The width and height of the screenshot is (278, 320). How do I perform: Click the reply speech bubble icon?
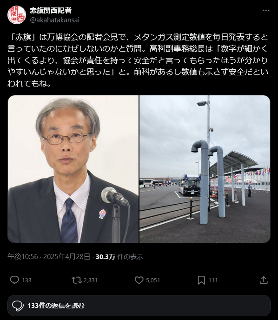pyautogui.click(x=14, y=280)
